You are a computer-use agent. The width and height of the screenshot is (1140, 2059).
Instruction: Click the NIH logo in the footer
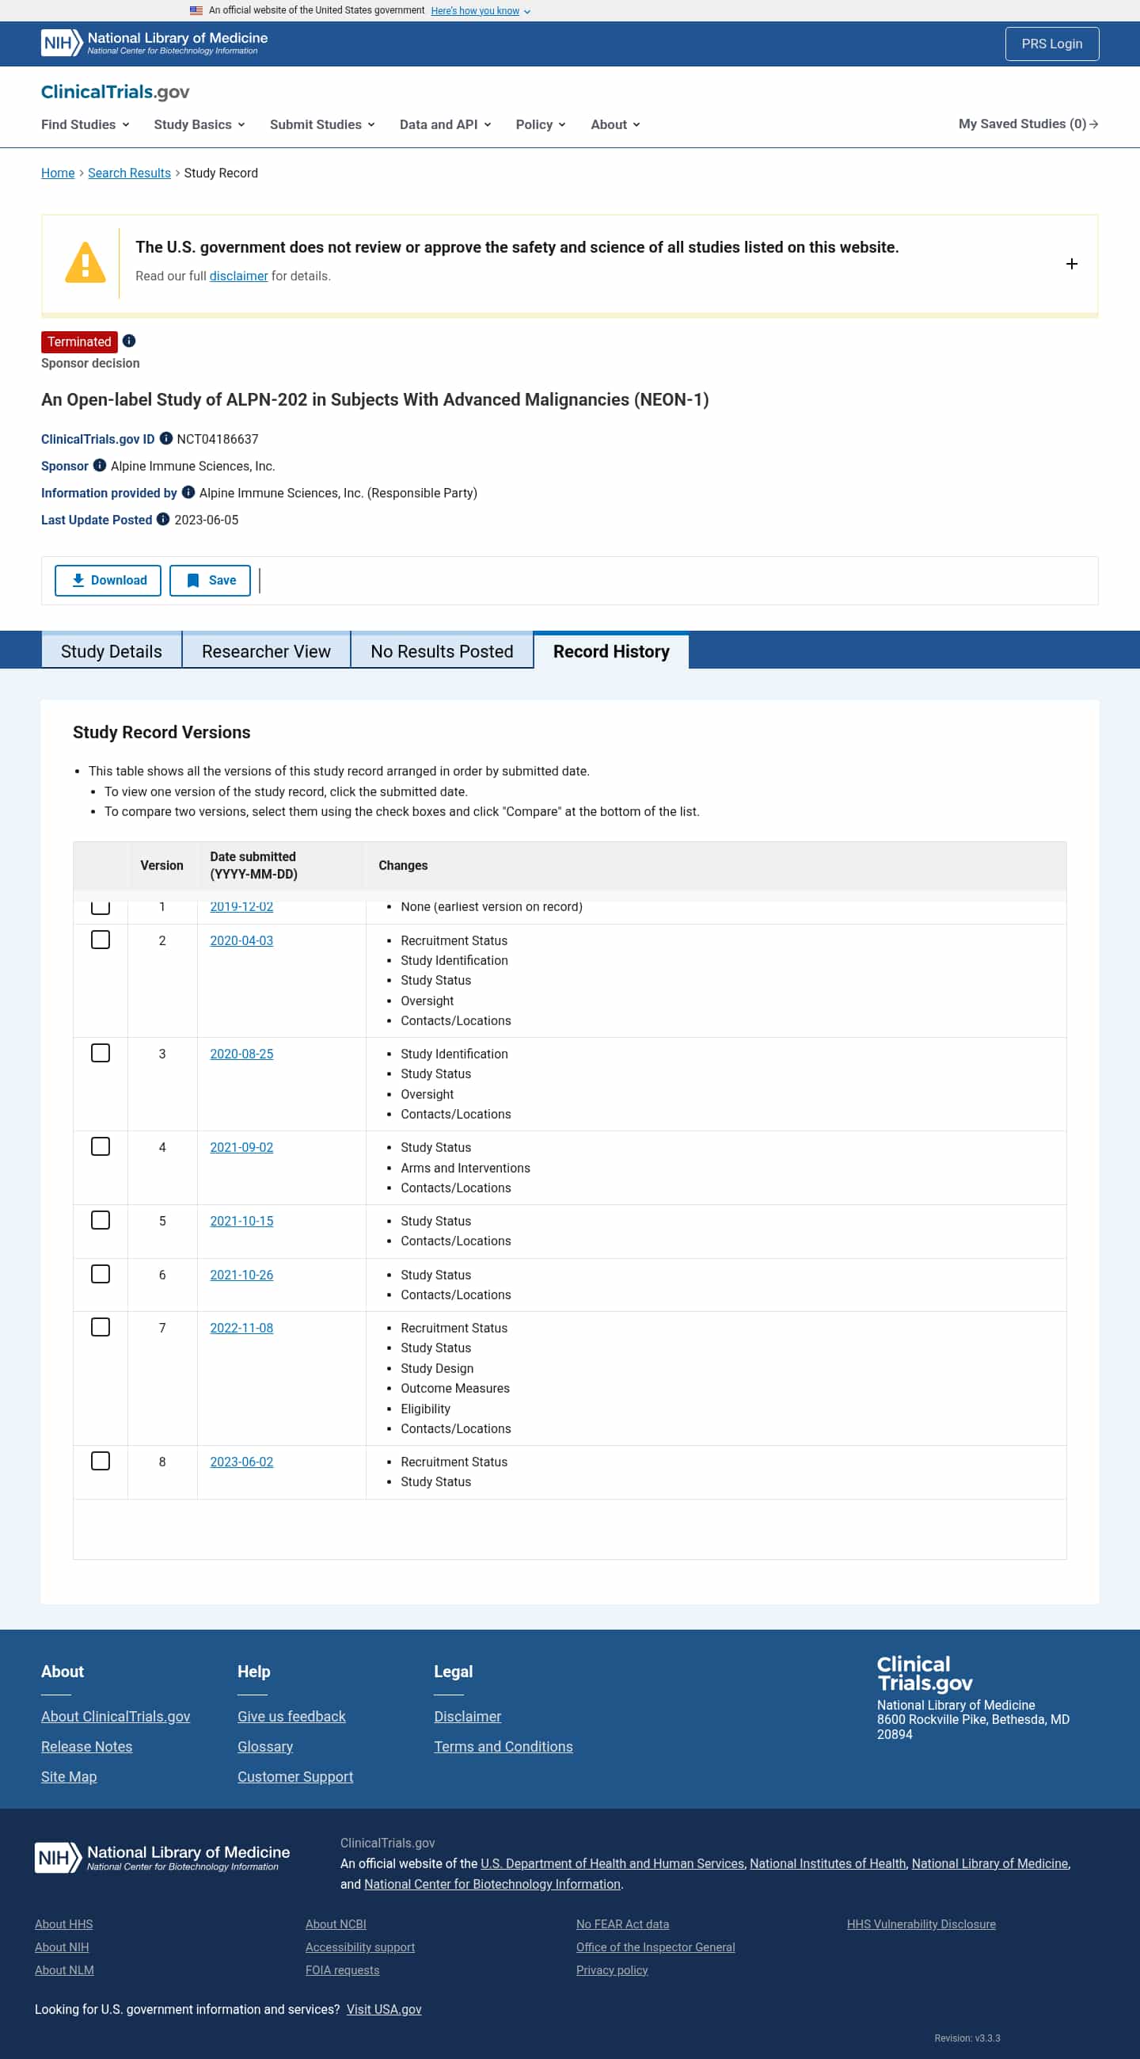162,1858
